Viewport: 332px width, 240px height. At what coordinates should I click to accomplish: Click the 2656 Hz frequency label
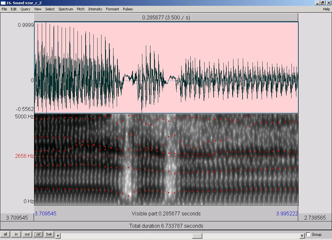24,156
